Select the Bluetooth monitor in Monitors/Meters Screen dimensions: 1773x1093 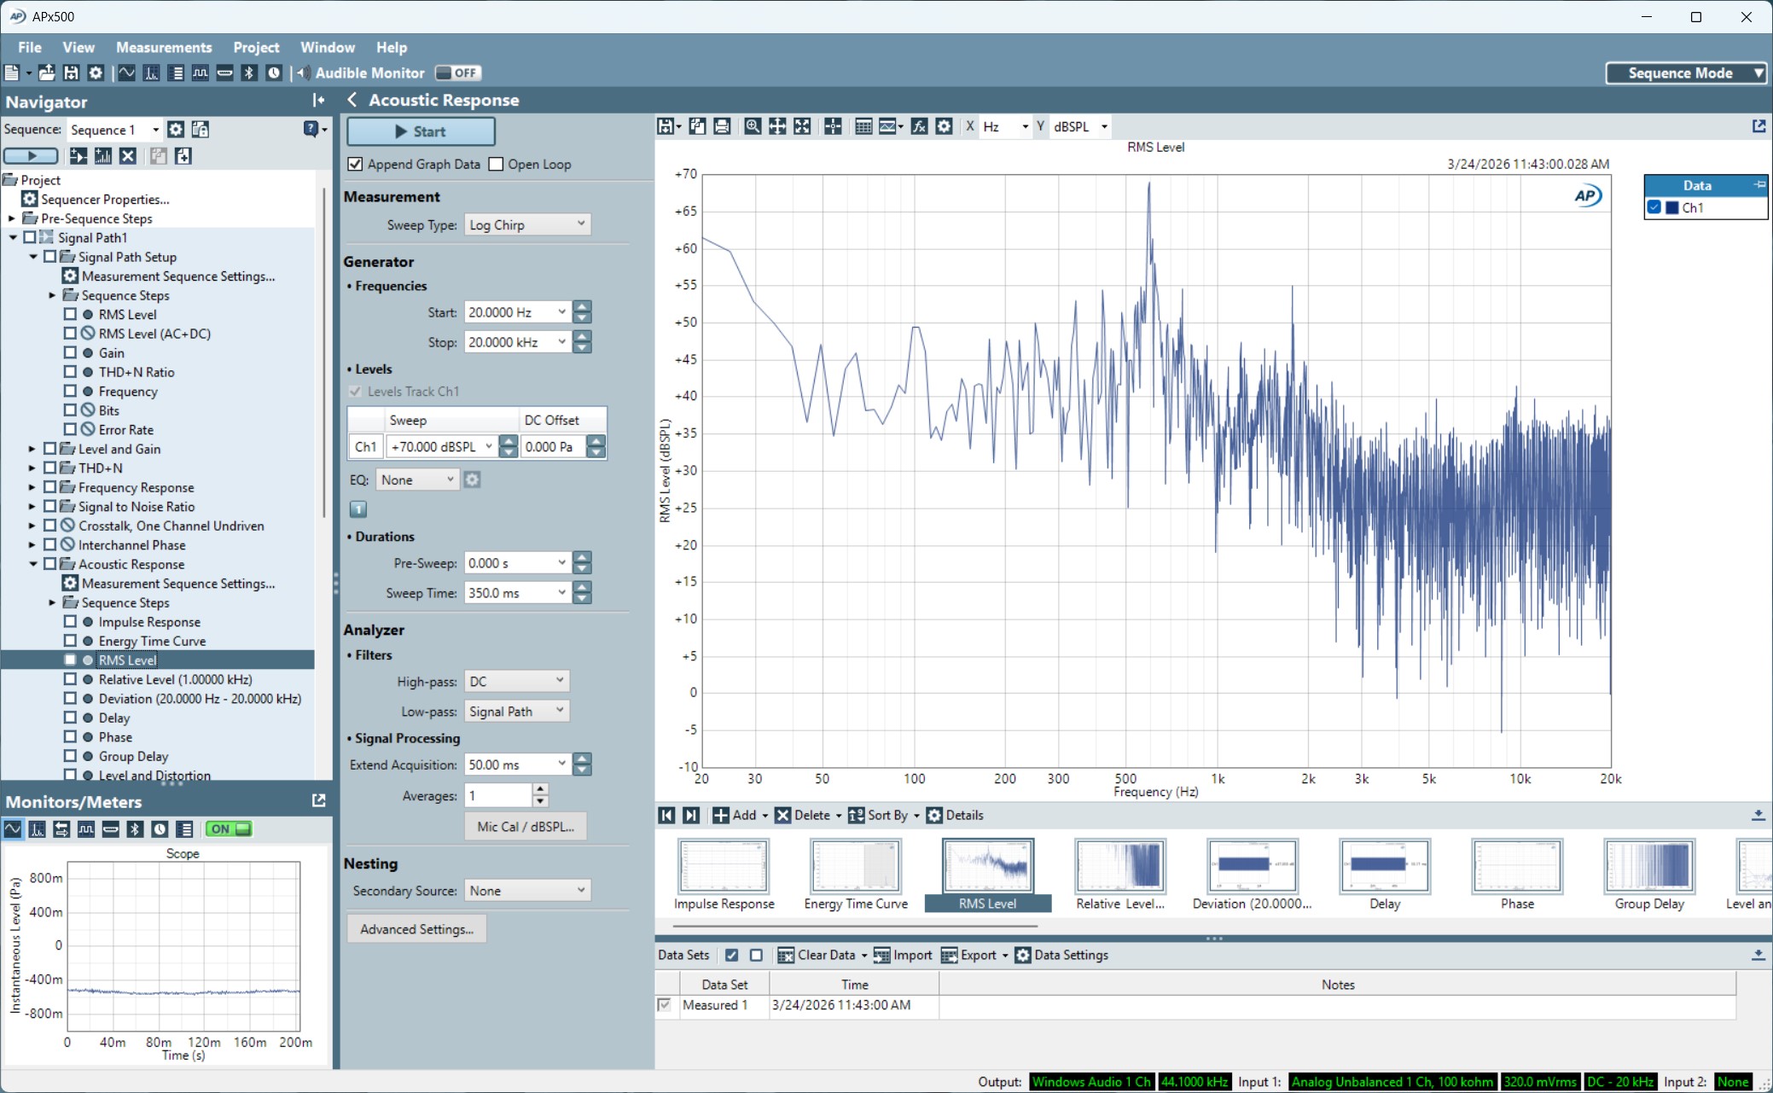pos(135,829)
